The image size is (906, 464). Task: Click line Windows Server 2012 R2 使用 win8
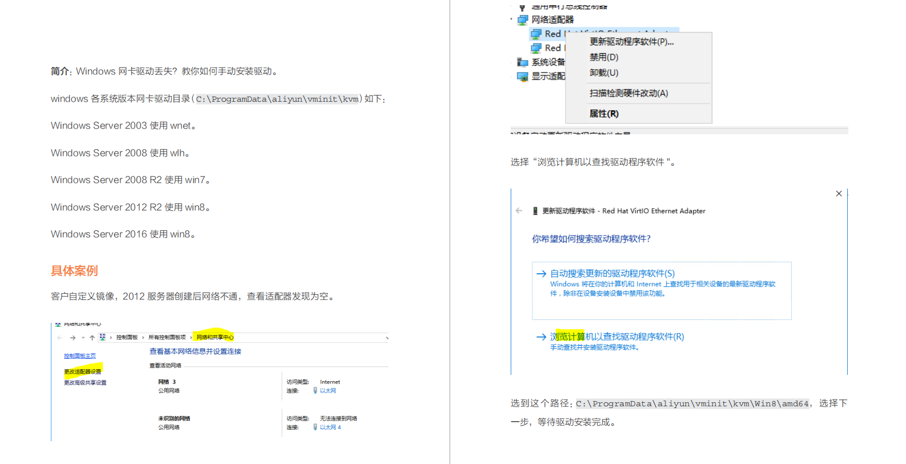131,207
